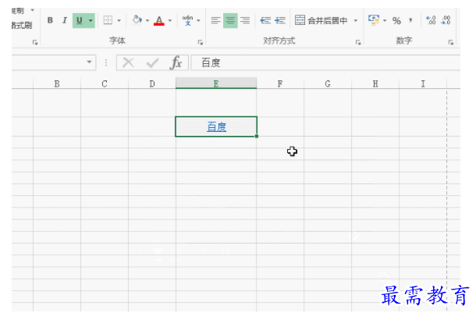Select column B header
Screen dimensions: 476x320
(x=57, y=84)
